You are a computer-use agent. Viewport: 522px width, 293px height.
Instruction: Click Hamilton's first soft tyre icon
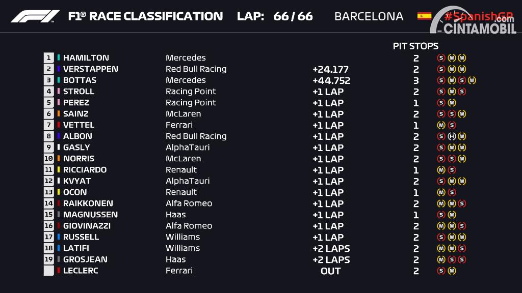441,58
